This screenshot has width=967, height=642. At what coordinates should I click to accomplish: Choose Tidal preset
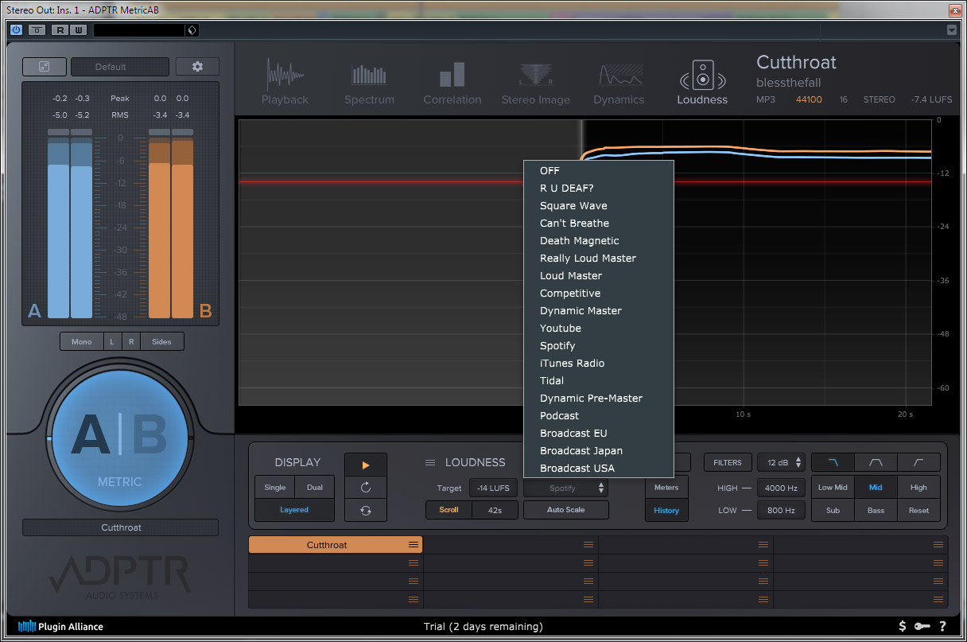[598, 380]
